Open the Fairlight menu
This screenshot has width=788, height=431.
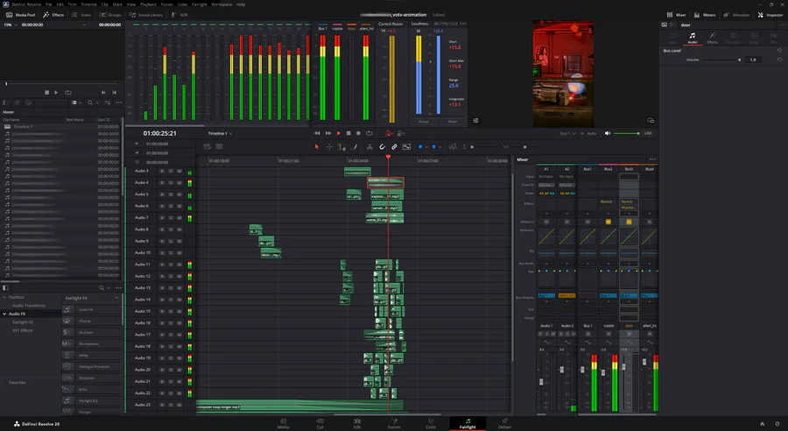199,4
